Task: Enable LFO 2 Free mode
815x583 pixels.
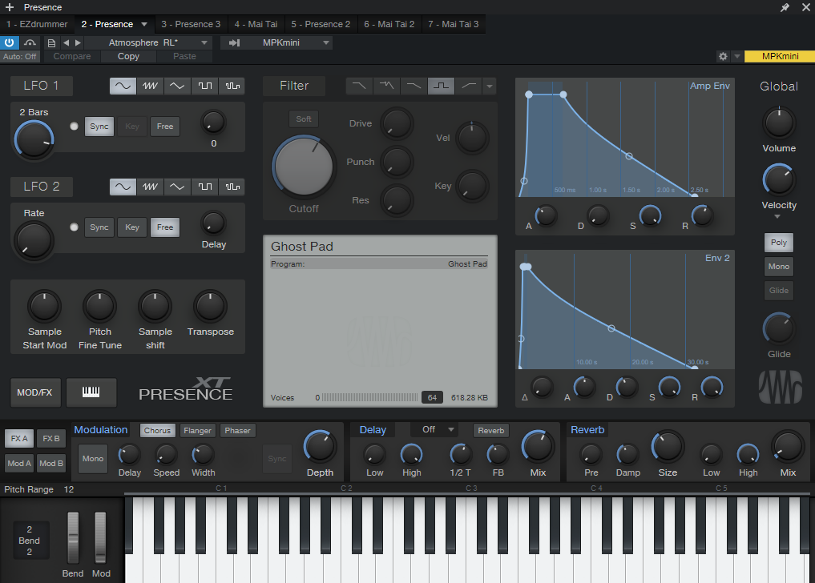Action: (165, 227)
